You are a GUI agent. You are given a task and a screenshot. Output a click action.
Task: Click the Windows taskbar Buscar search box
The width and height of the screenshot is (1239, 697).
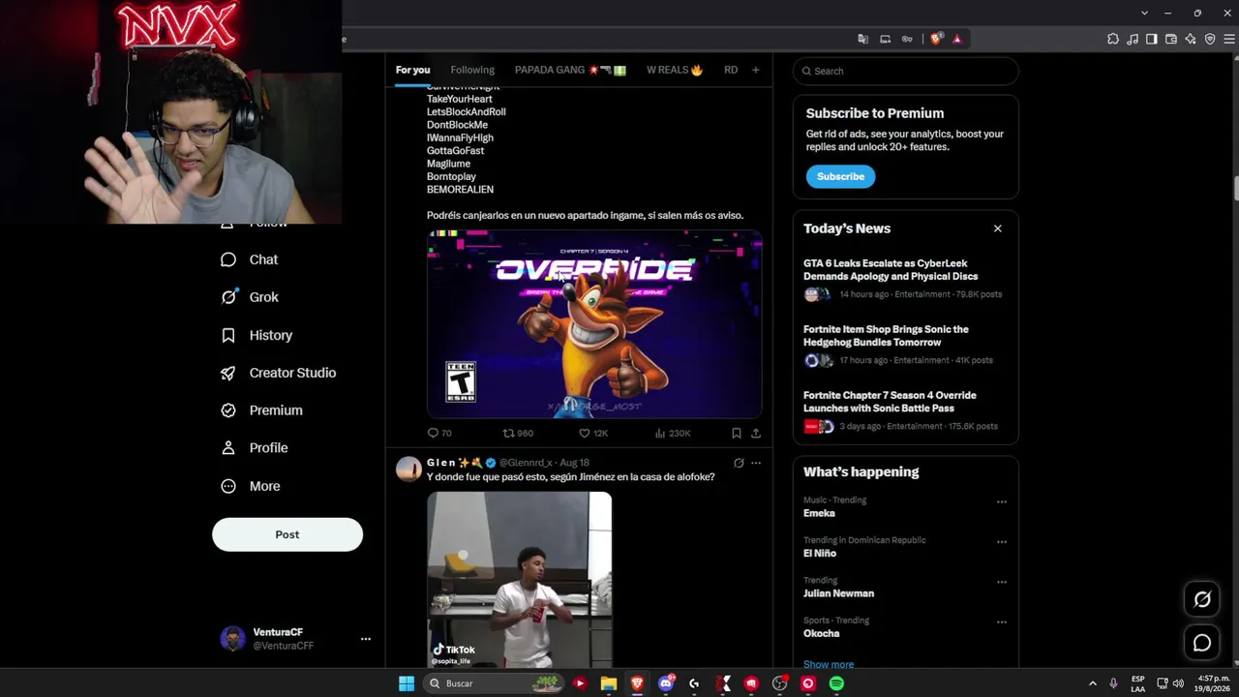[x=494, y=683]
